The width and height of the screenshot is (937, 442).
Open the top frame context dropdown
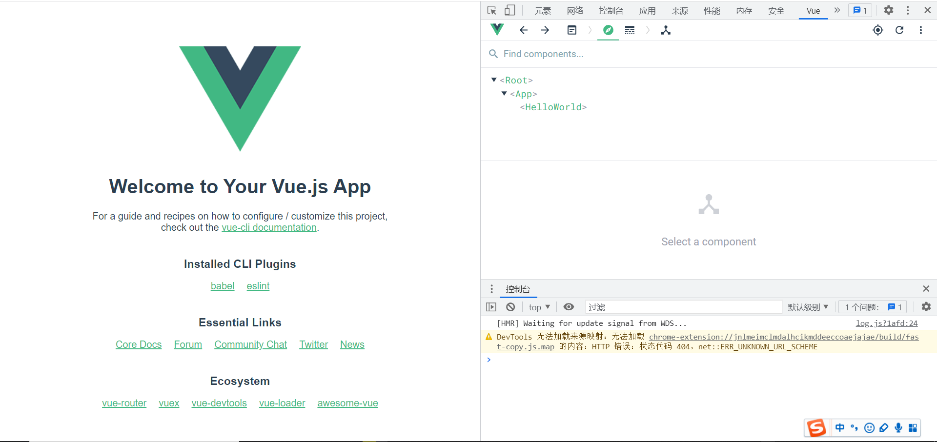click(x=539, y=307)
